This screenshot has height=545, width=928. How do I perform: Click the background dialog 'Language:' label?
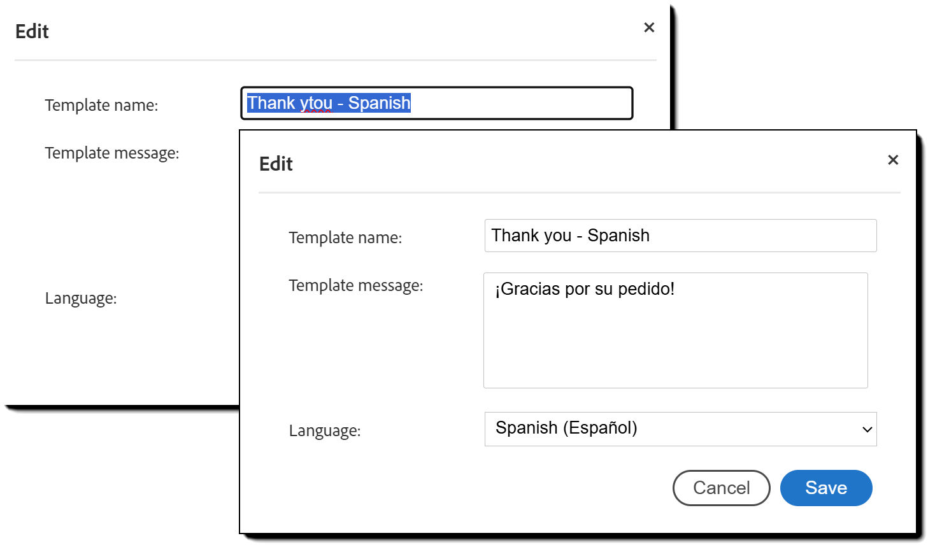point(81,298)
